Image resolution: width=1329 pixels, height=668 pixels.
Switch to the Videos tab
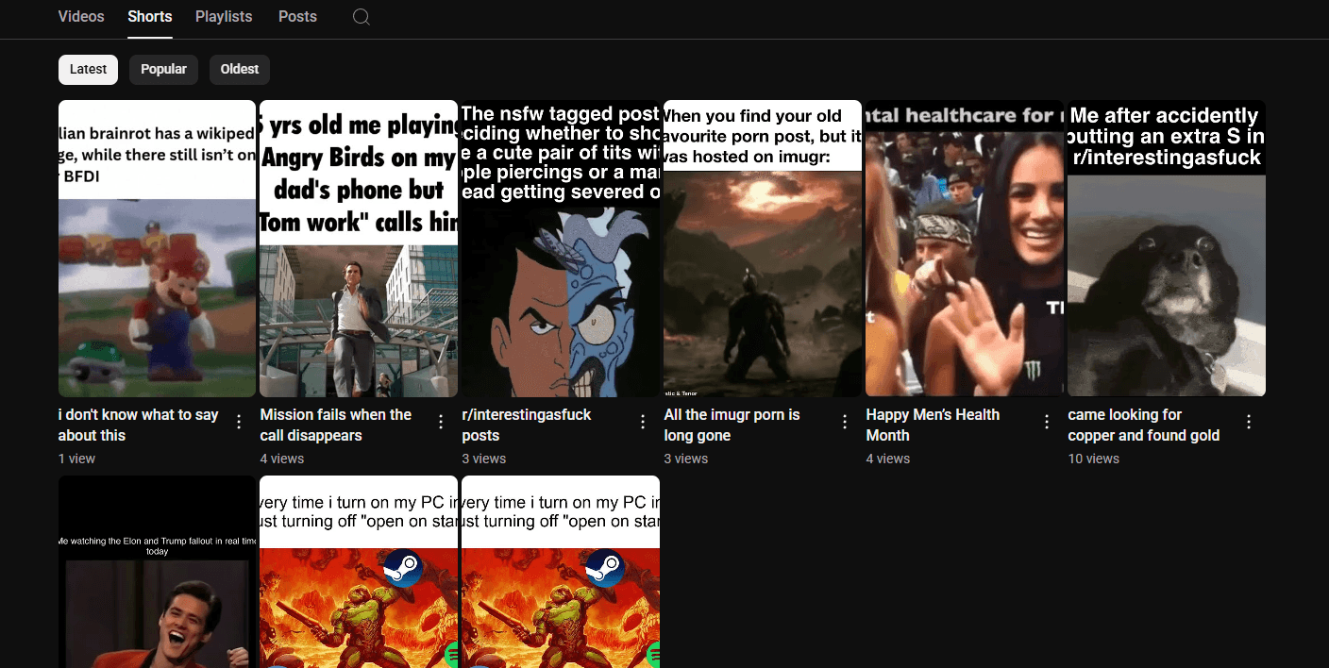(x=81, y=16)
